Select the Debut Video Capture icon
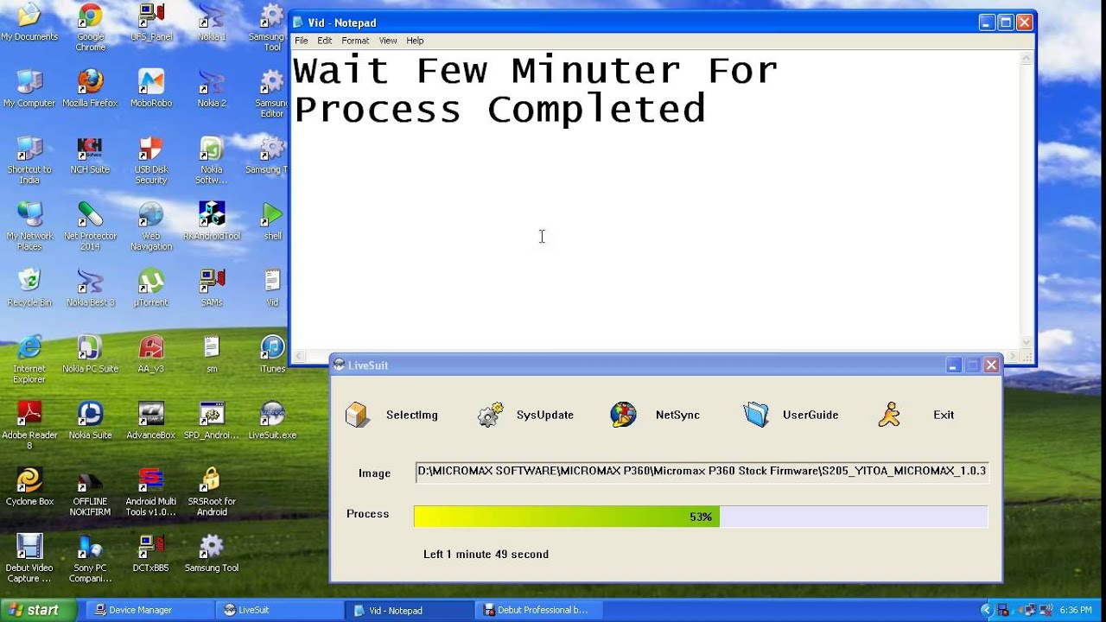Viewport: 1106px width, 622px height. [29, 559]
